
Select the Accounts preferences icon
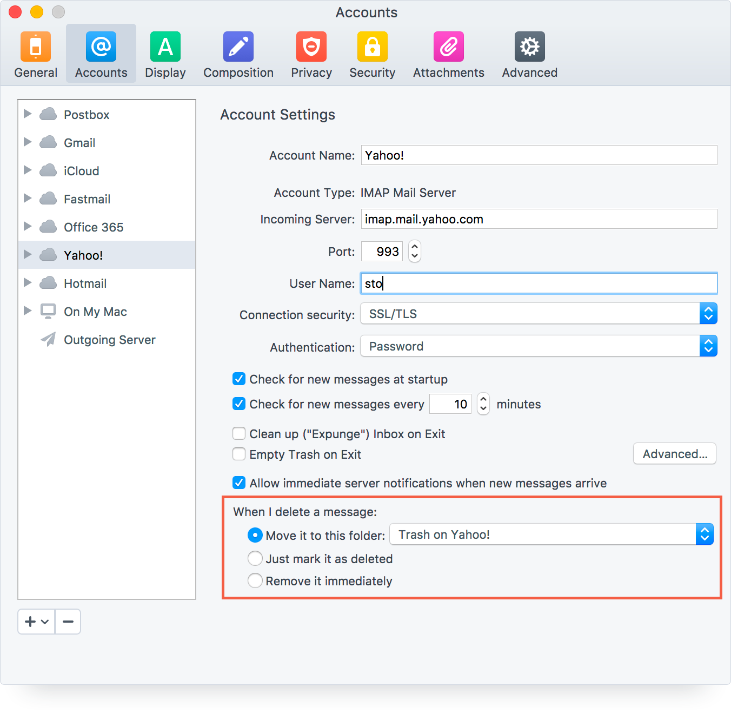coord(101,47)
